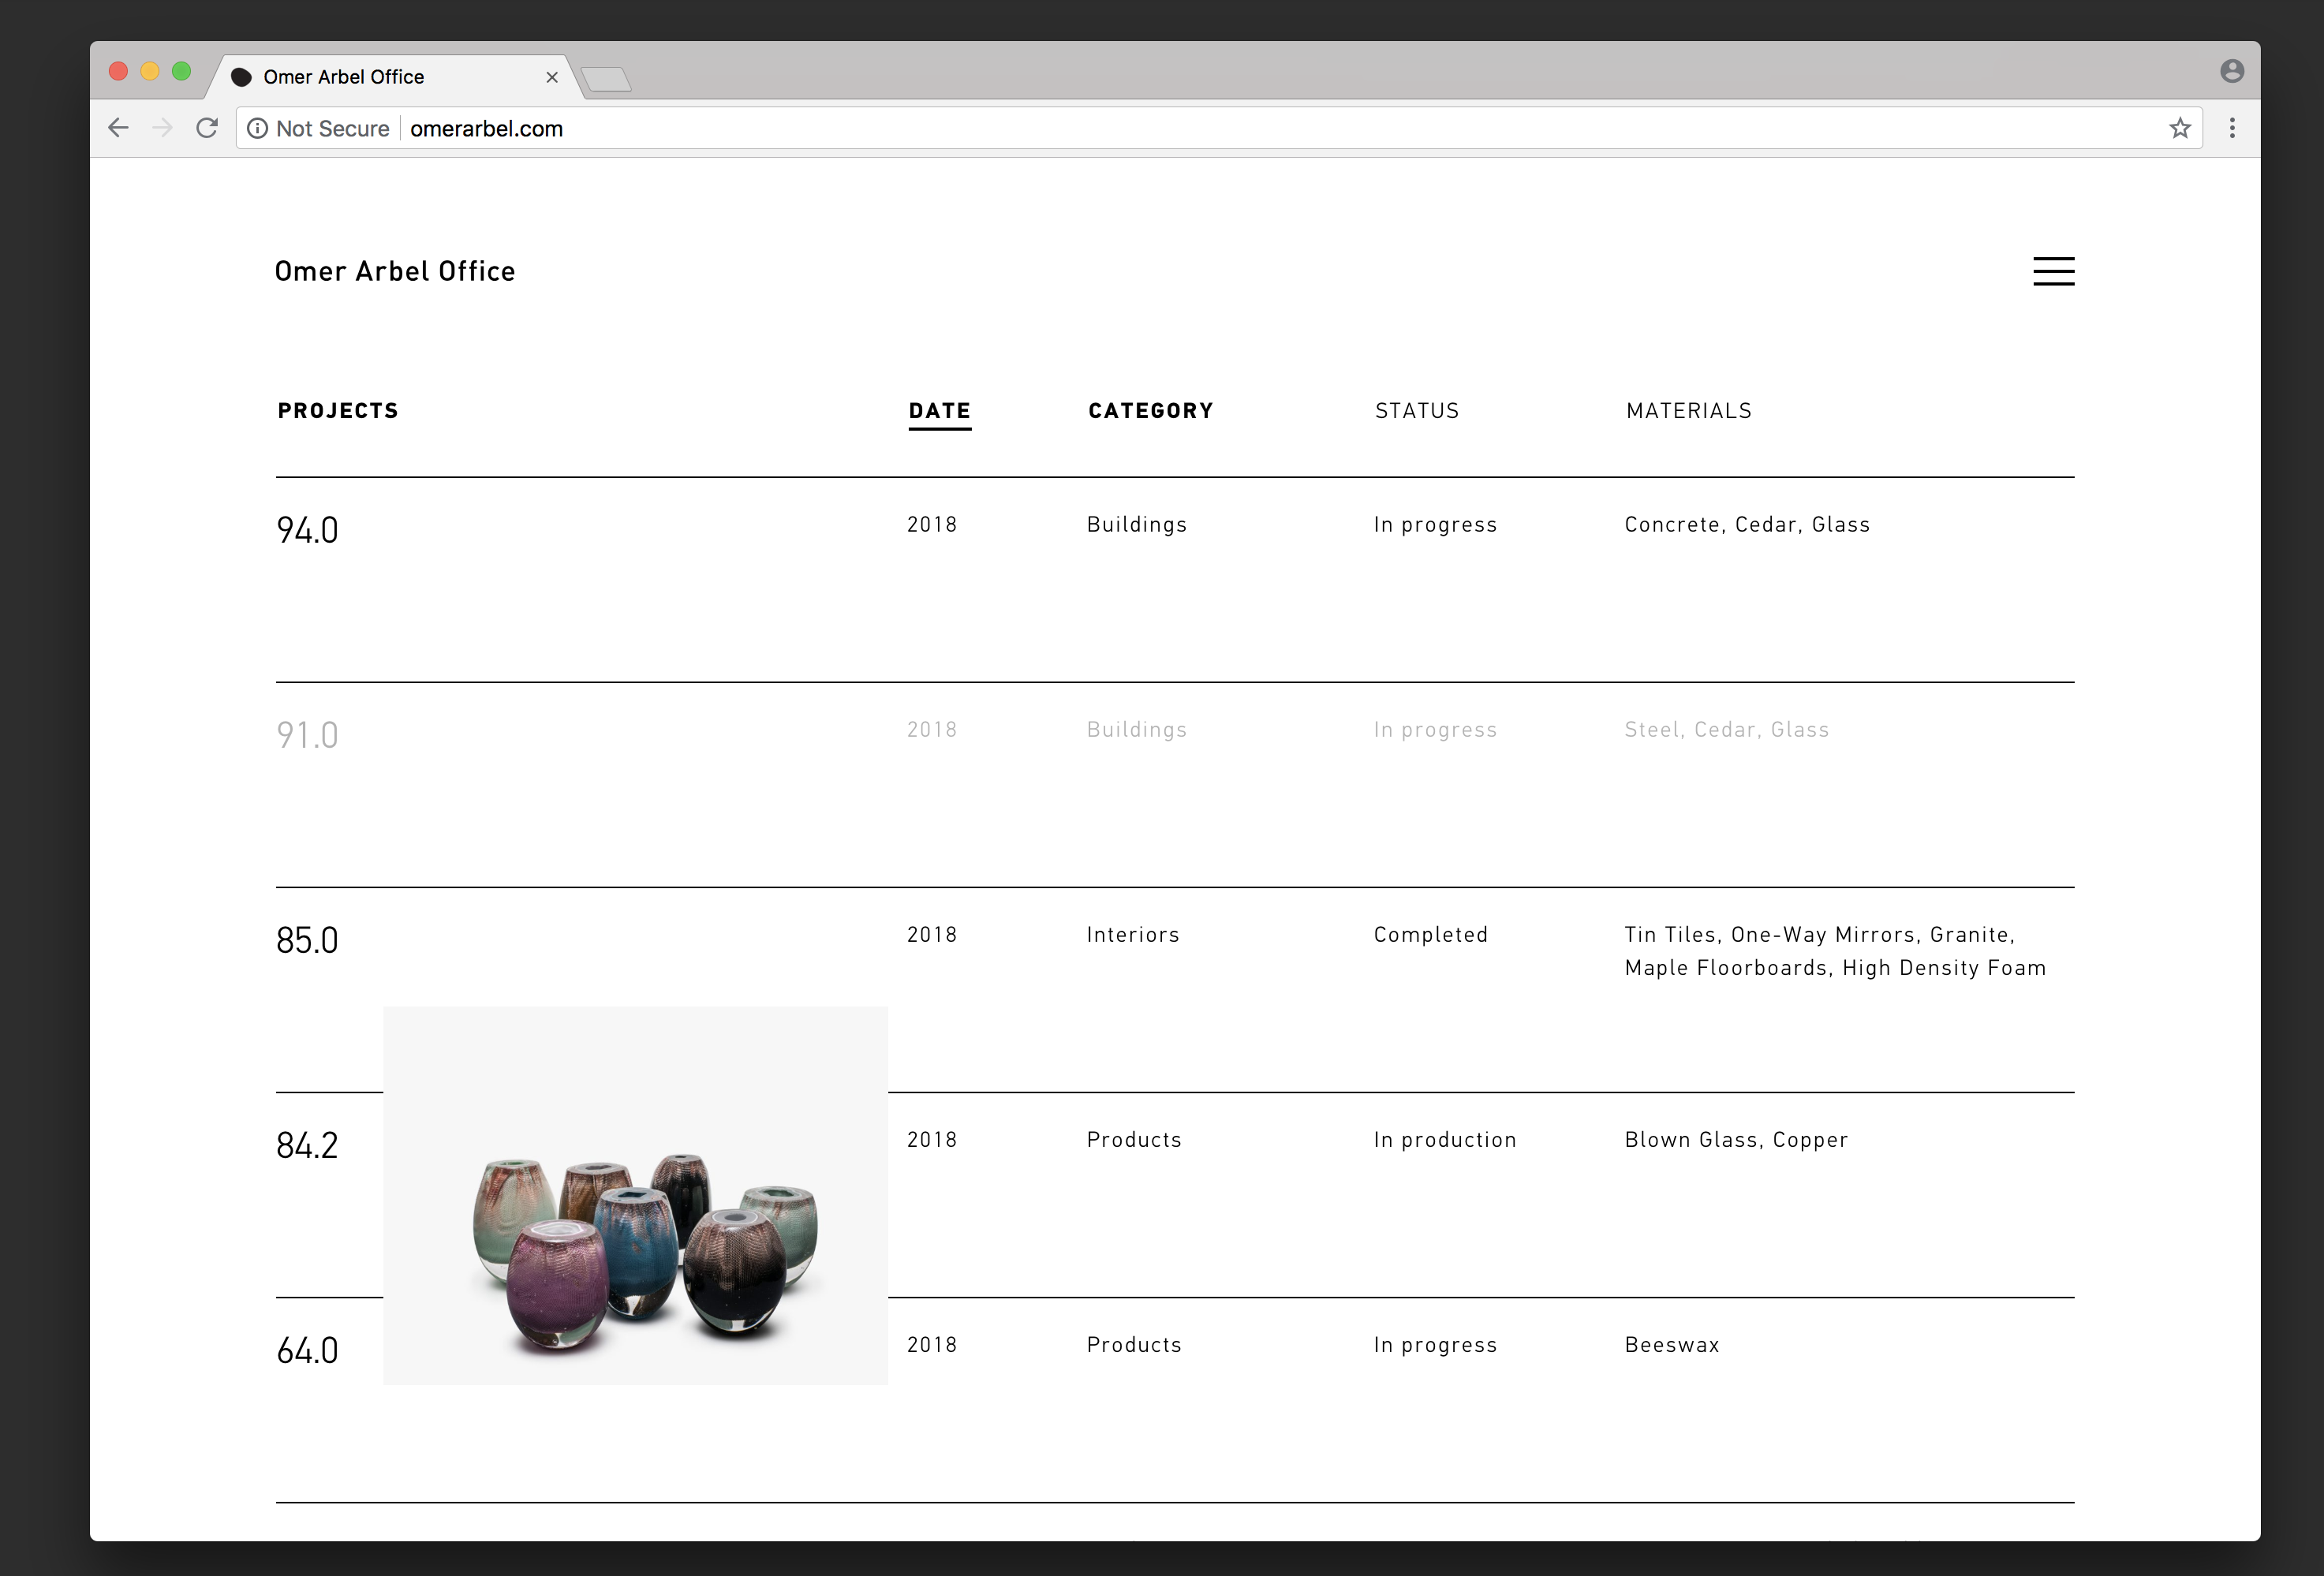The width and height of the screenshot is (2324, 1576).
Task: Bookmark page with star icon
Action: point(2180,128)
